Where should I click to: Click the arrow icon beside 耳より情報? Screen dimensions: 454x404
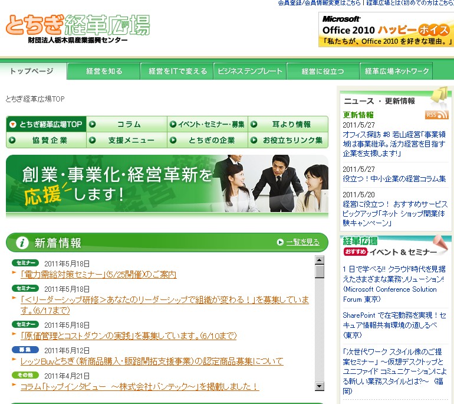click(254, 125)
